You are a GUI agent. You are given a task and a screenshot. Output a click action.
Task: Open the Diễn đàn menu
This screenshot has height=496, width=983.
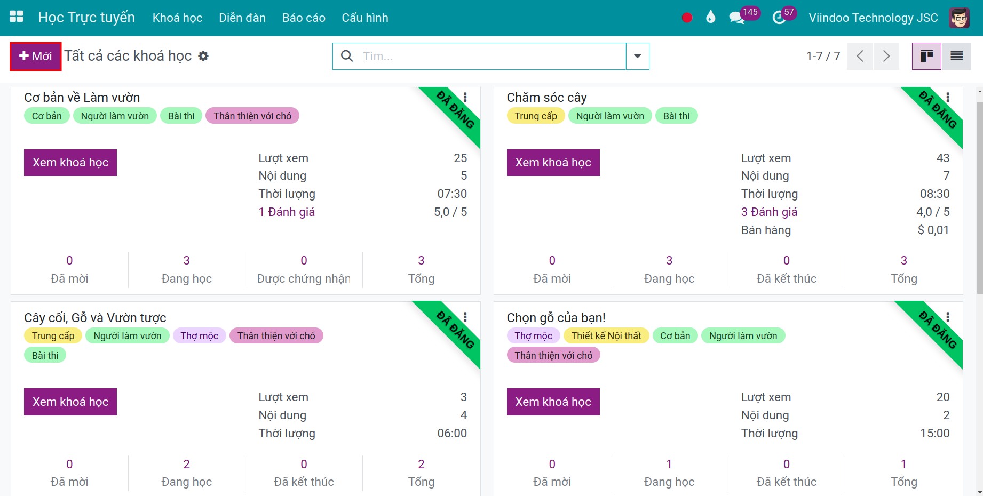coord(242,18)
